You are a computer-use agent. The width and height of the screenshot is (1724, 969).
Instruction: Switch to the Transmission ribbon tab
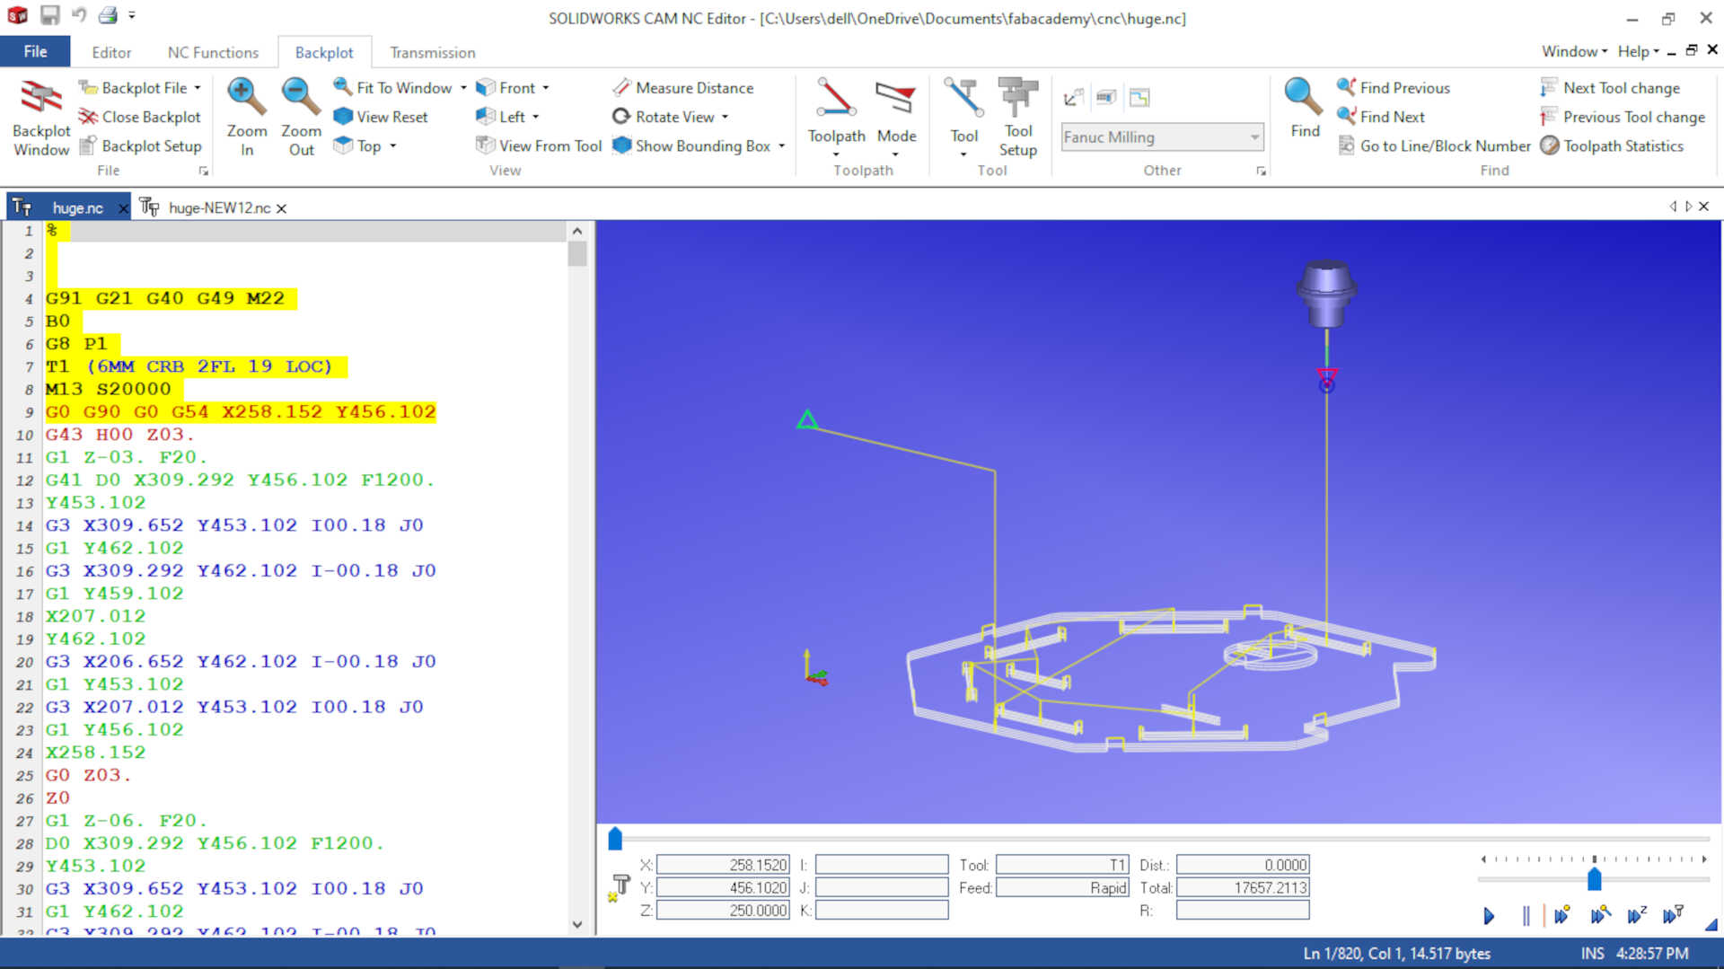click(x=432, y=52)
